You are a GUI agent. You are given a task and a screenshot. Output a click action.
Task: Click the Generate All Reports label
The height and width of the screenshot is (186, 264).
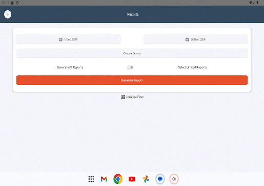click(70, 67)
